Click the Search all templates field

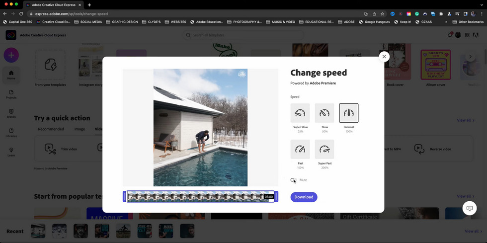243,35
